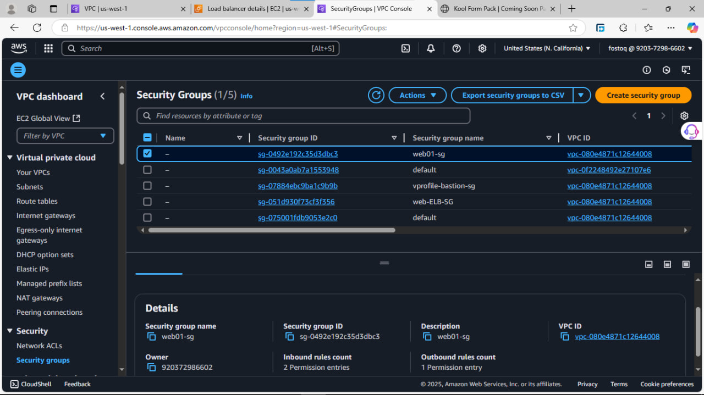Bookmark this page with star icon
This screenshot has height=395, width=704.
(x=573, y=27)
